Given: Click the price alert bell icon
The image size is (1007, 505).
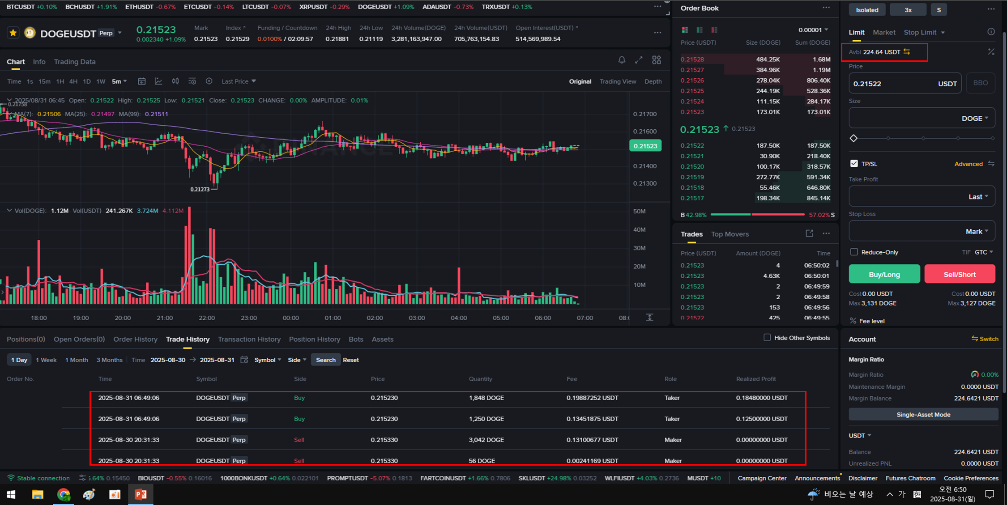Looking at the screenshot, I should [x=622, y=60].
